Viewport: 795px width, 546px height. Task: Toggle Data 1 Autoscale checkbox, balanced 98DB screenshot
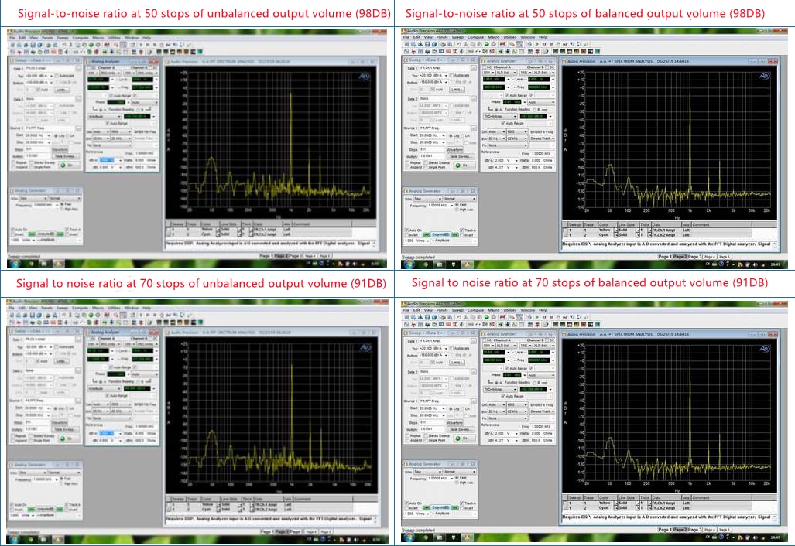(x=451, y=76)
